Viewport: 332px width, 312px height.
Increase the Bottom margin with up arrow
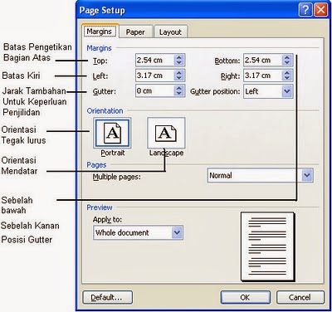pos(287,57)
